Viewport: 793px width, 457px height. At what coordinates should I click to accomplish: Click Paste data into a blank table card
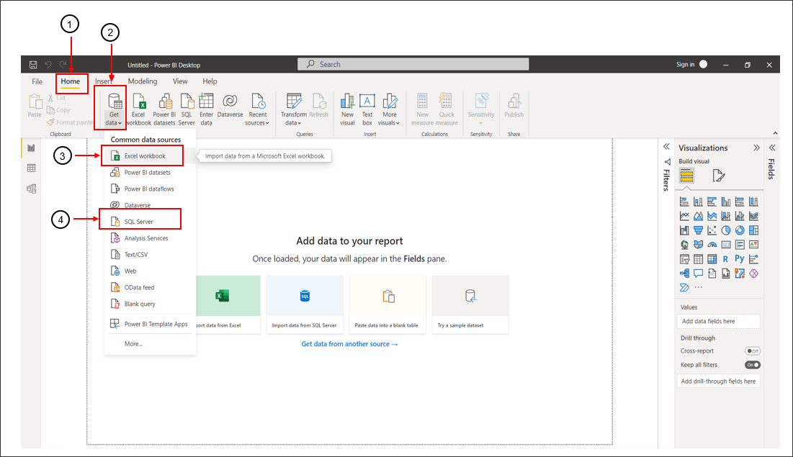point(387,304)
